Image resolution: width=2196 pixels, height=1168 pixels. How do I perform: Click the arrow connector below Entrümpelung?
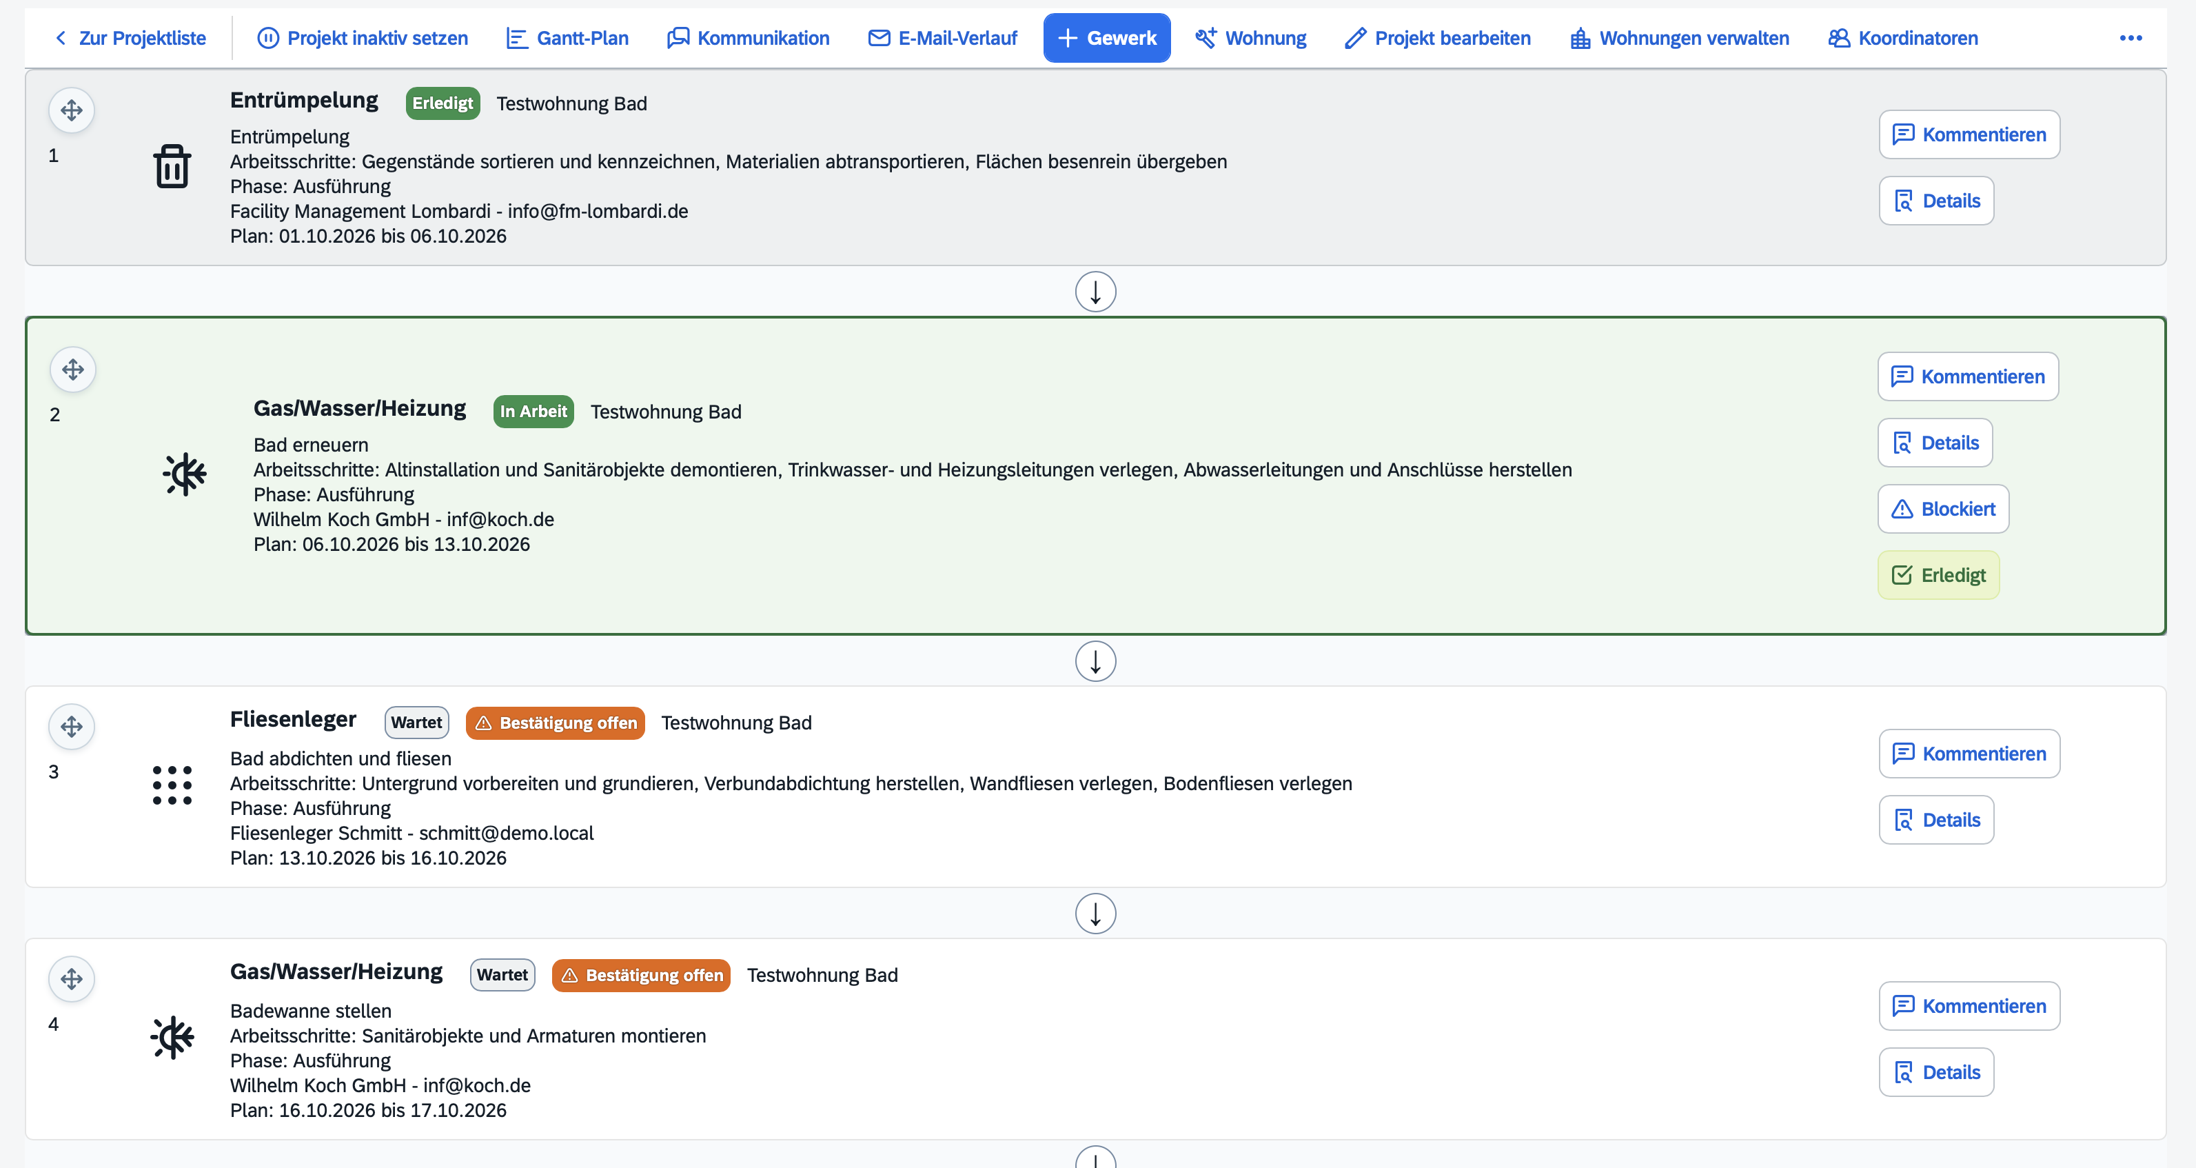(1095, 292)
